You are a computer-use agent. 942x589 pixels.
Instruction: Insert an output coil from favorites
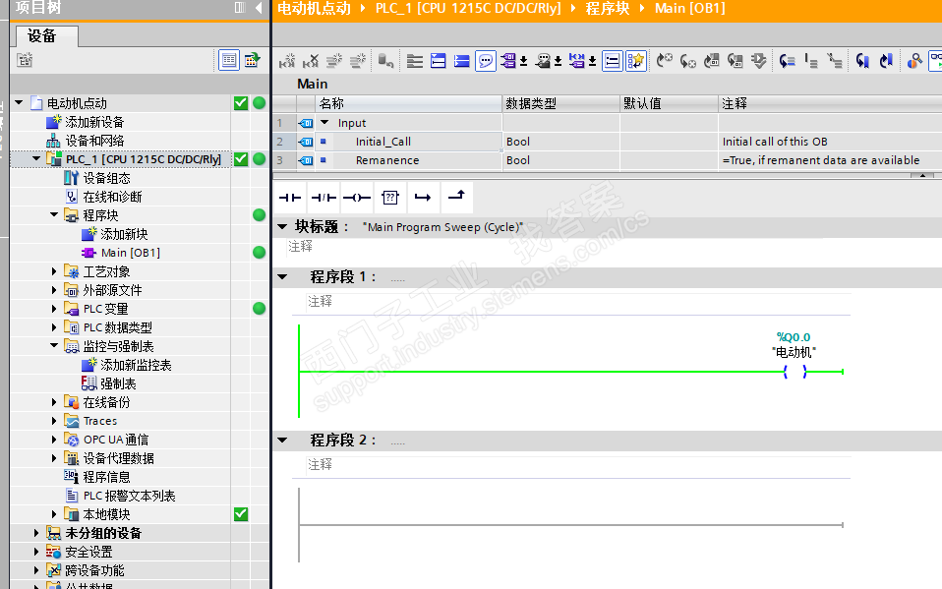356,197
